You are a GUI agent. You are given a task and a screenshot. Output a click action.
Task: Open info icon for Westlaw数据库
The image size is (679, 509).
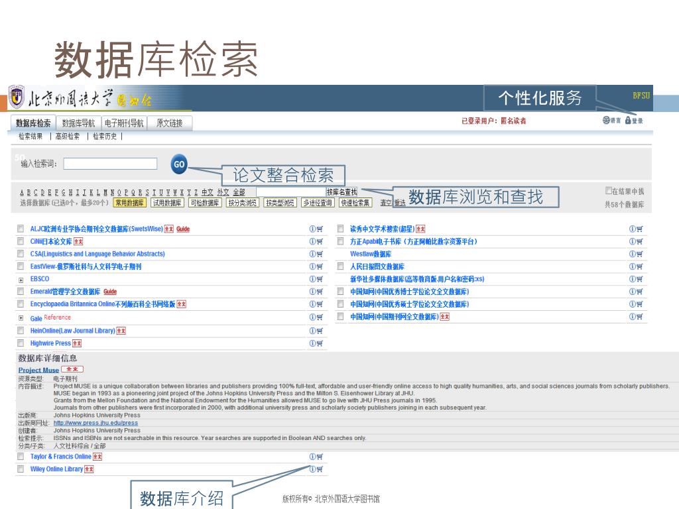[632, 254]
